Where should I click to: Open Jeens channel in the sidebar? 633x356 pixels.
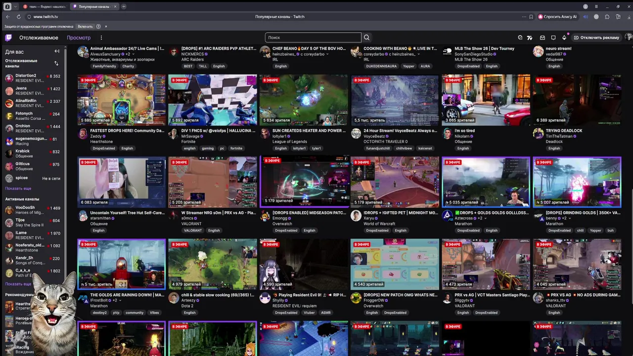pyautogui.click(x=32, y=91)
